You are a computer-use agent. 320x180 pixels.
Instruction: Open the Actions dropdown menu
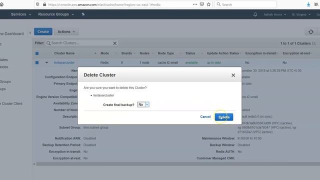pos(66,31)
